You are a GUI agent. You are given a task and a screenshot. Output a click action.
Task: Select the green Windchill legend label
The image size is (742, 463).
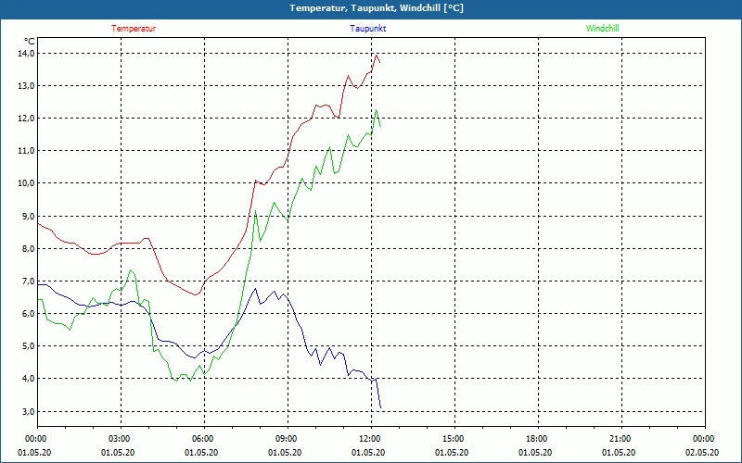[602, 29]
